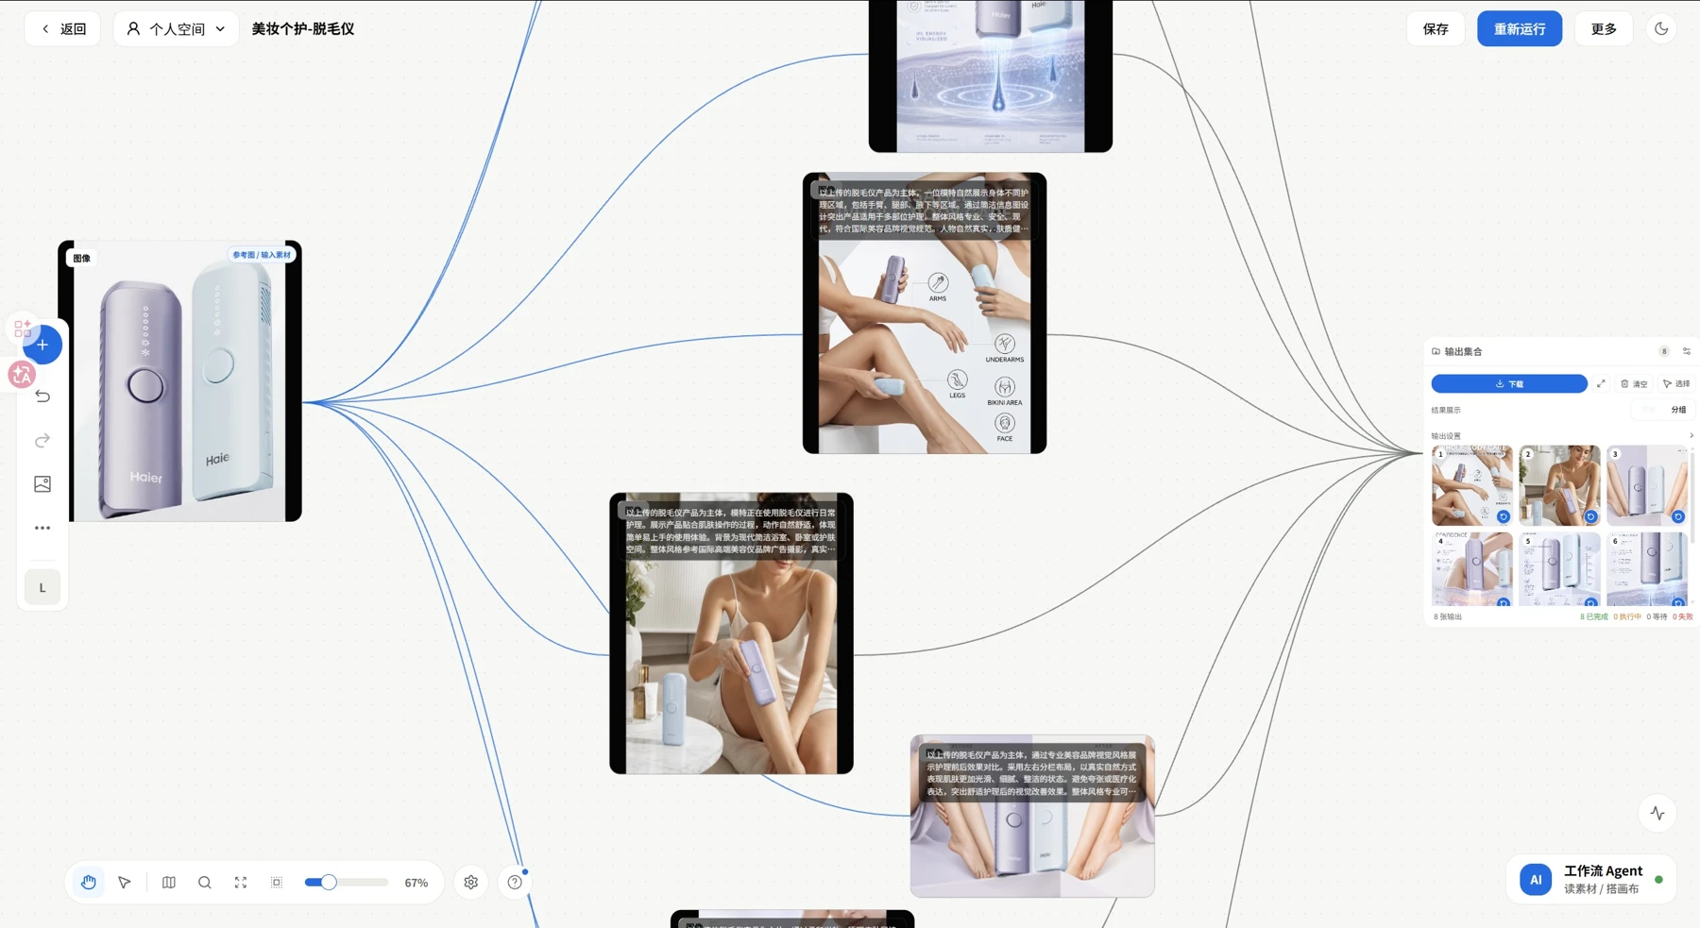Select the woman using device image node
The height and width of the screenshot is (928, 1700).
pos(731,633)
